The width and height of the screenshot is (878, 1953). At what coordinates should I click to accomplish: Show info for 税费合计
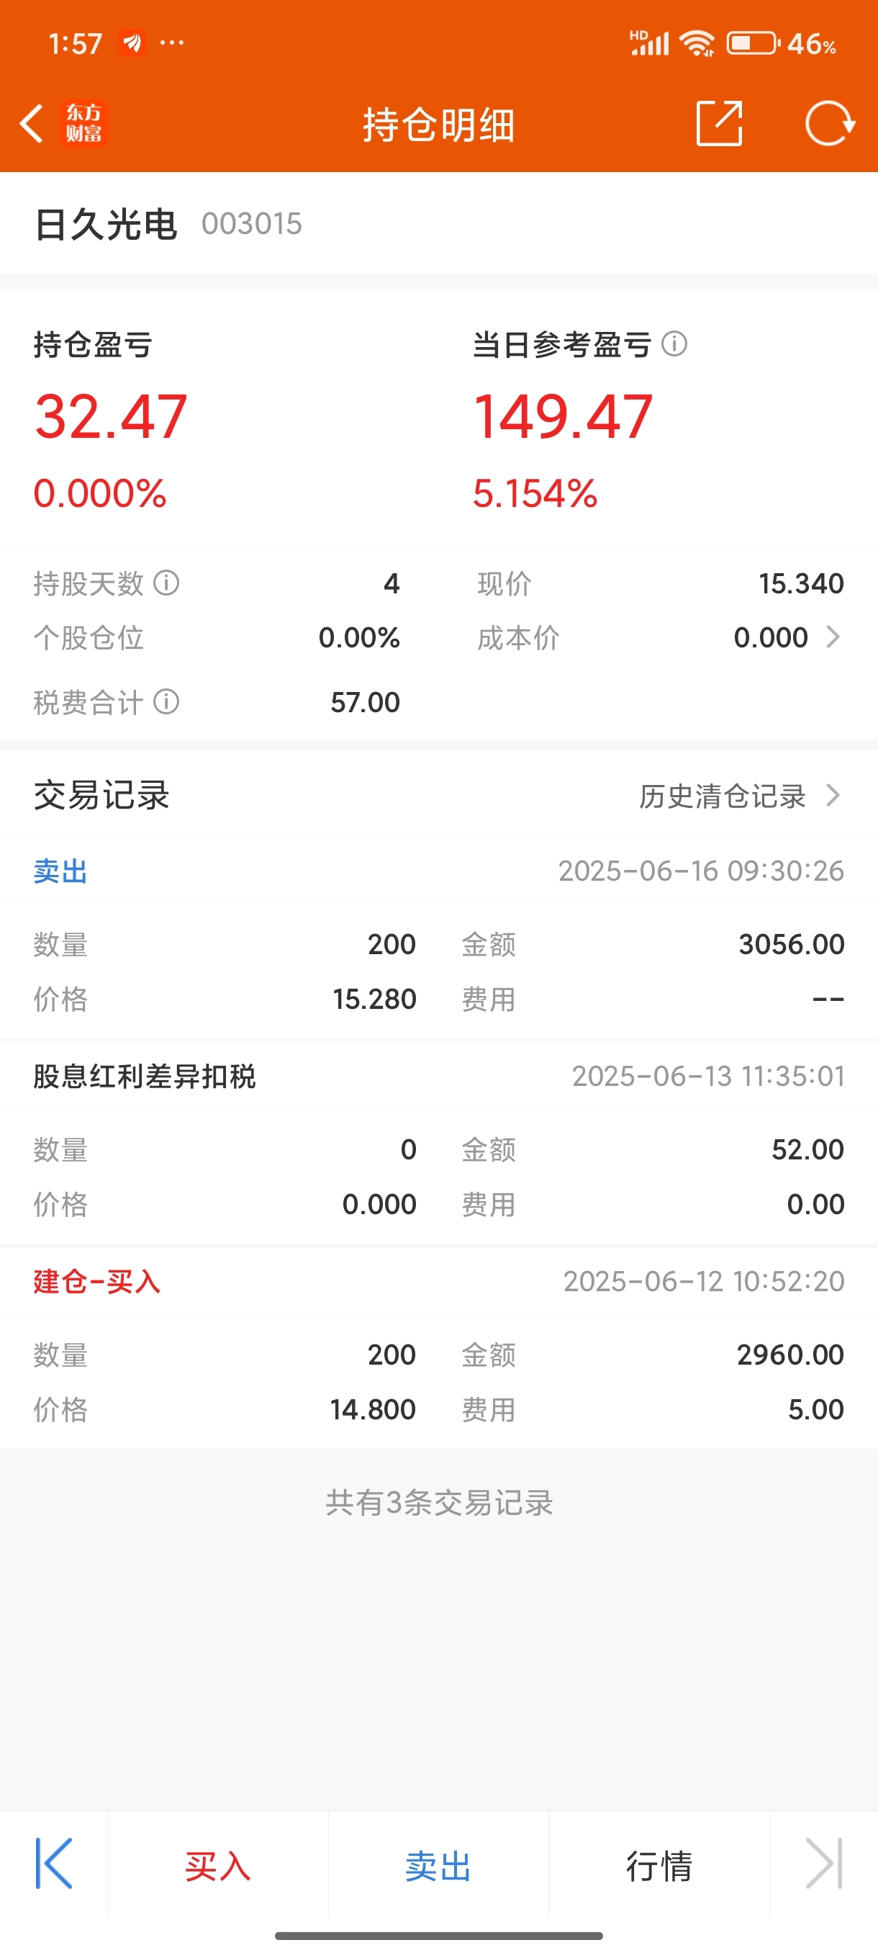[167, 702]
